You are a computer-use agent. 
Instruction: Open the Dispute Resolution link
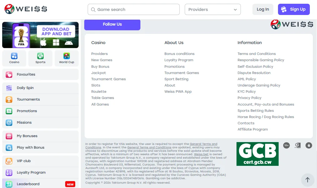pyautogui.click(x=254, y=73)
